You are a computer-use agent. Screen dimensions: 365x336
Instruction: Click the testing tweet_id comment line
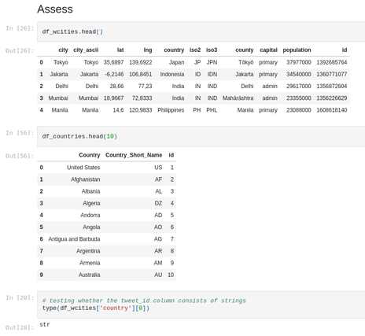click(144, 301)
